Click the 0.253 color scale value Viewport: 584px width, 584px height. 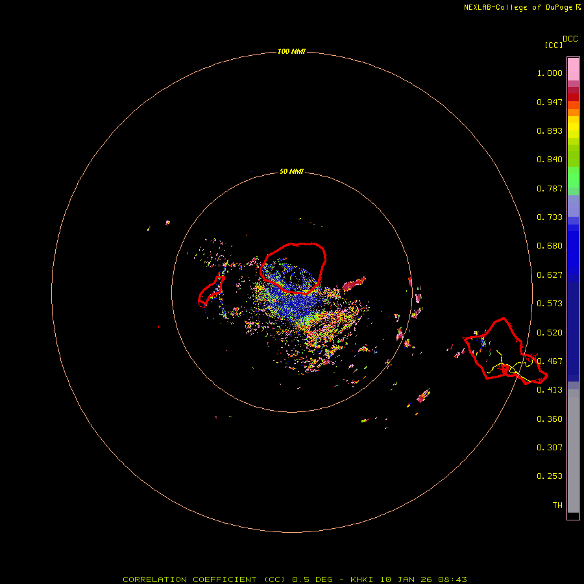pyautogui.click(x=550, y=476)
